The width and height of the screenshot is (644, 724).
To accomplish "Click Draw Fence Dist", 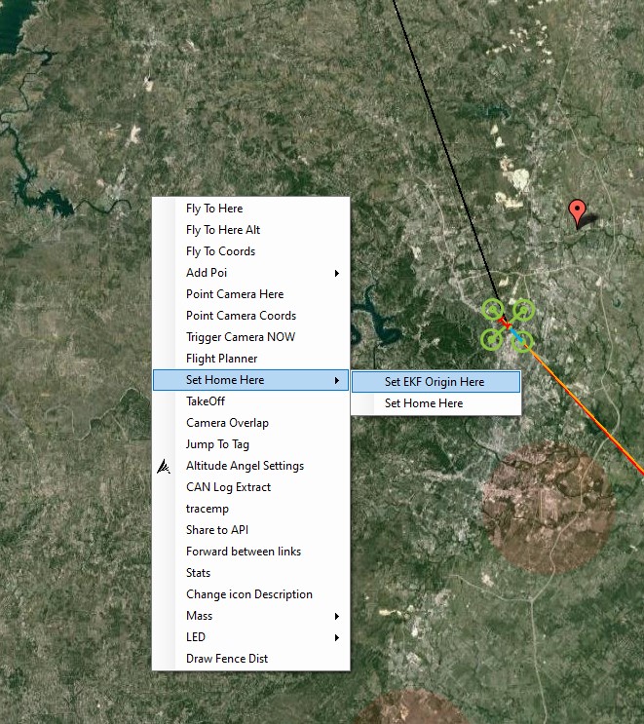I will coord(227,659).
